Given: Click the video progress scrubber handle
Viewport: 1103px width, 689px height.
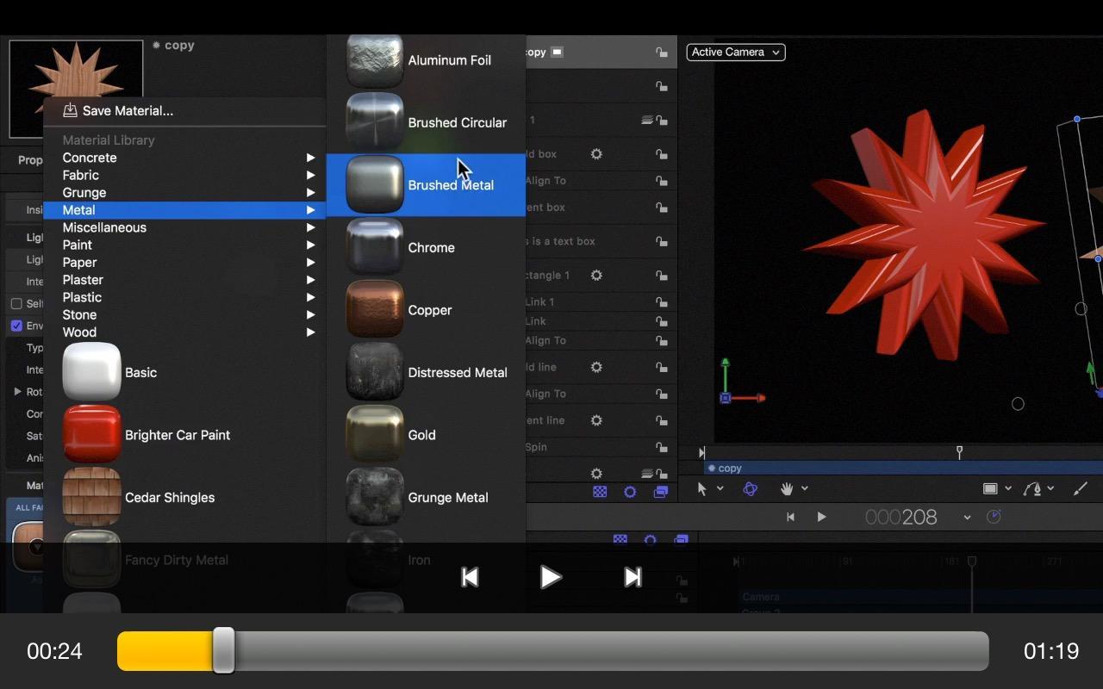Looking at the screenshot, I should pos(223,650).
